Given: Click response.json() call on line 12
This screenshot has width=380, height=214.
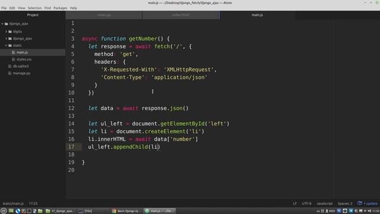Looking at the screenshot, I should [x=165, y=108].
